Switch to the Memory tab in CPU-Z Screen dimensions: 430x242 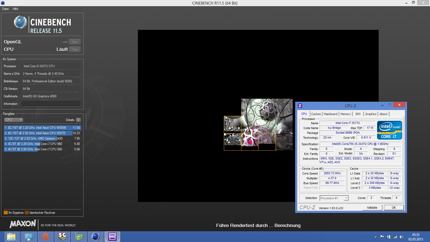coord(345,114)
